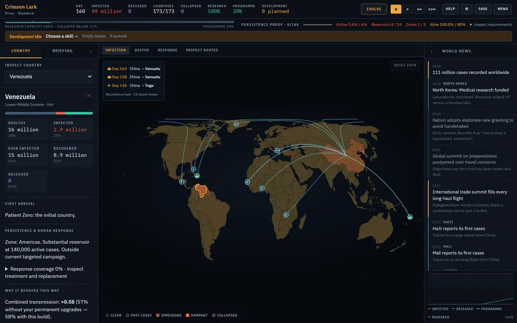The image size is (517, 323).
Task: Select Day 158 China to Vanuatu route
Action: [133, 77]
